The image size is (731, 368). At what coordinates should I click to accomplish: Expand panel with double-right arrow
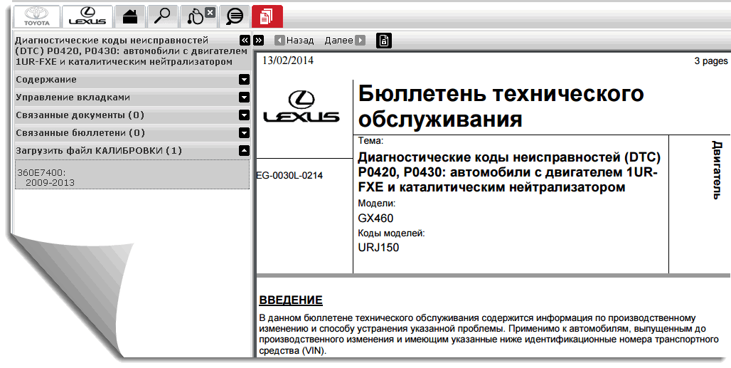[258, 41]
